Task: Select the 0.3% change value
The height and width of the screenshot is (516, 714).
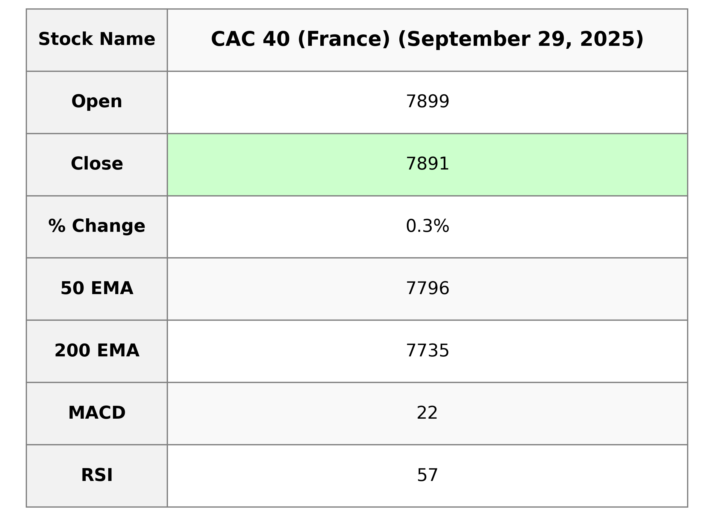Action: tap(427, 226)
